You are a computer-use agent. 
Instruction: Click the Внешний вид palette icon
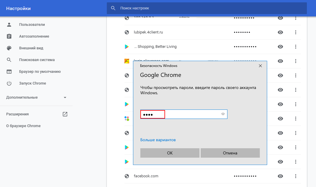(9, 48)
